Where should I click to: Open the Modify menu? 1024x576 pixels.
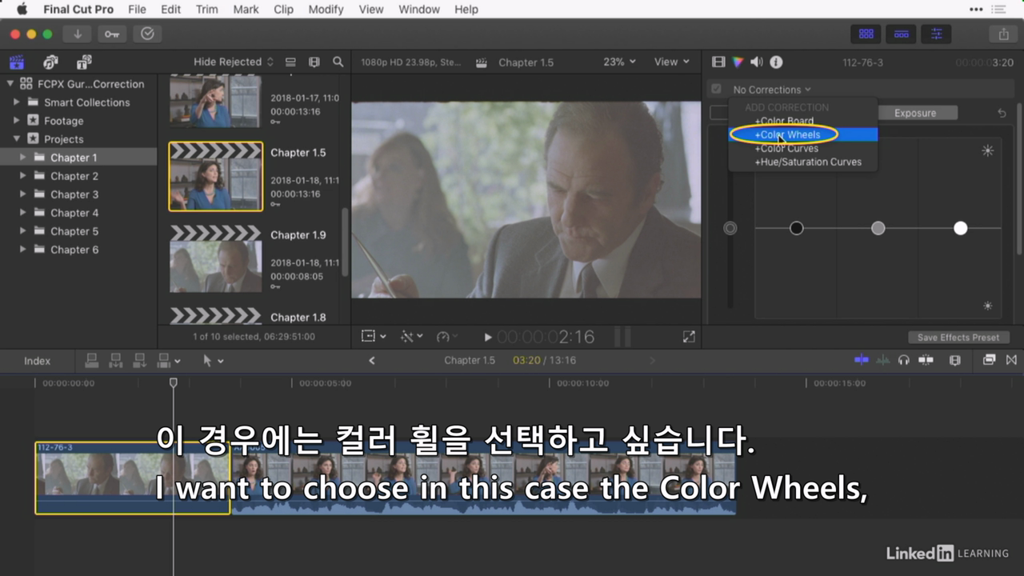[x=325, y=10]
